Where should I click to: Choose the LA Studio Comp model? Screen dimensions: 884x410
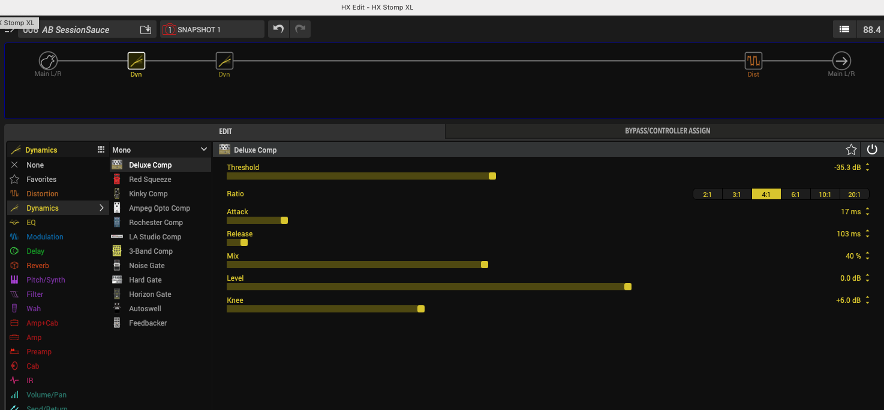pos(161,236)
